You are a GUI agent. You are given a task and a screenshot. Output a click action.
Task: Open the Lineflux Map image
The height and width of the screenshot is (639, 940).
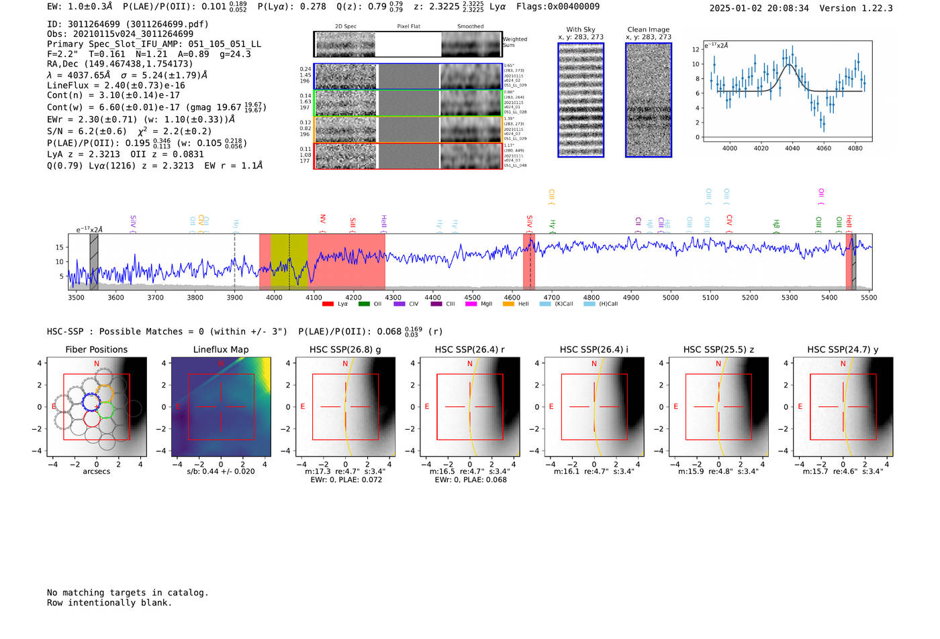(221, 407)
